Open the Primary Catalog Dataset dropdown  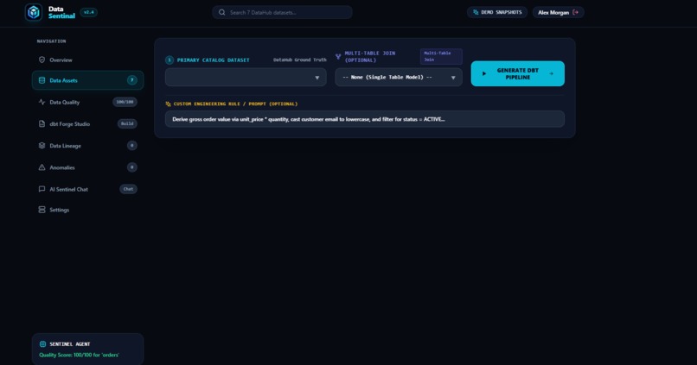[246, 77]
